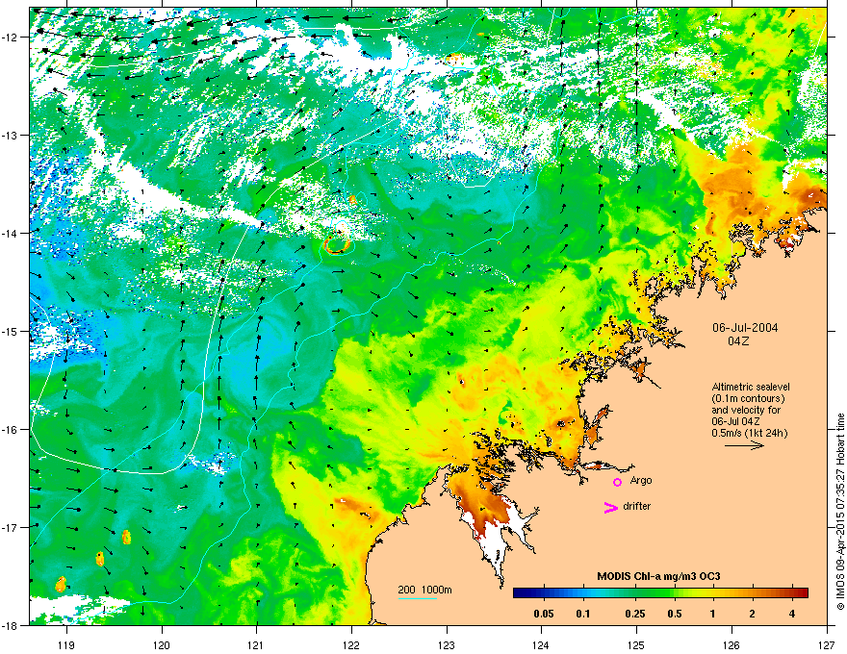The width and height of the screenshot is (847, 654).
Task: Click the colorbar tick label '0.1'
Action: pos(583,614)
